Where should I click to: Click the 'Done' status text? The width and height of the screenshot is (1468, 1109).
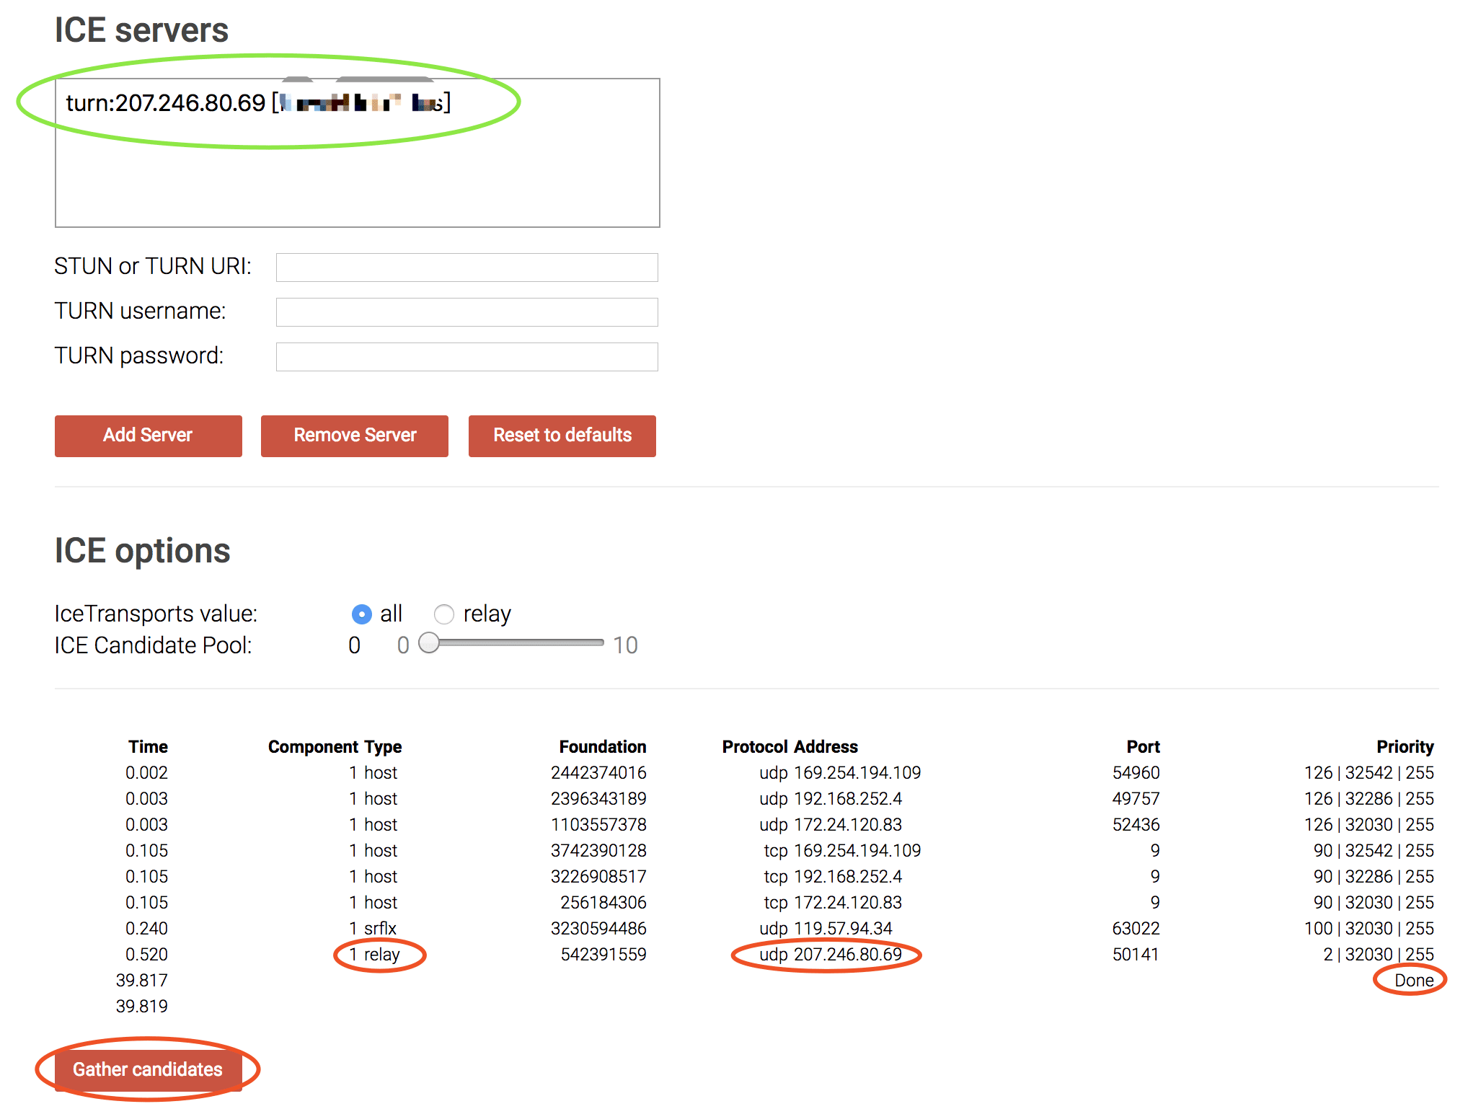point(1414,981)
